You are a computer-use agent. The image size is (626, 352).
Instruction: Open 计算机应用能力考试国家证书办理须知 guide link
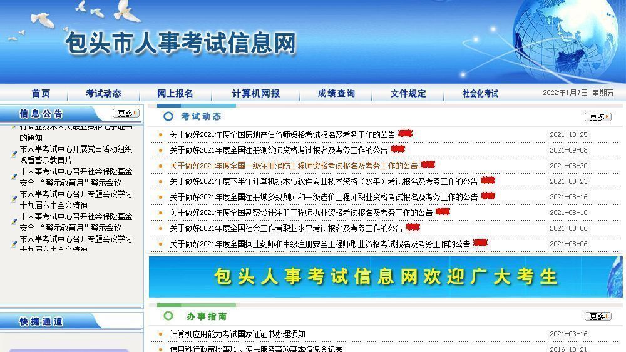pyautogui.click(x=237, y=334)
